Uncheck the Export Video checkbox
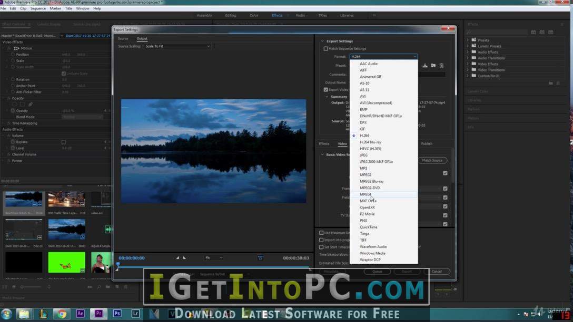This screenshot has height=322, width=573. [x=325, y=89]
